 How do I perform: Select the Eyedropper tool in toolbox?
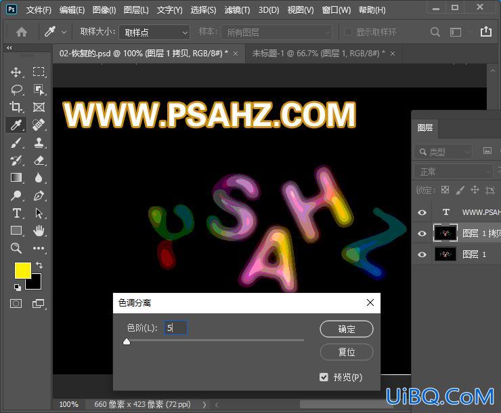click(x=16, y=125)
